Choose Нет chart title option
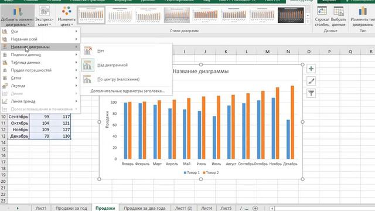Image resolution: width=375 pixels, height=211 pixels. tap(126, 51)
